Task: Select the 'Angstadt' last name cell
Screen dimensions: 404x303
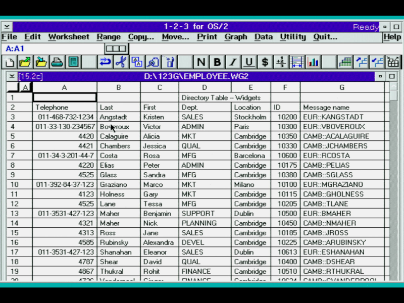Action: pos(119,117)
